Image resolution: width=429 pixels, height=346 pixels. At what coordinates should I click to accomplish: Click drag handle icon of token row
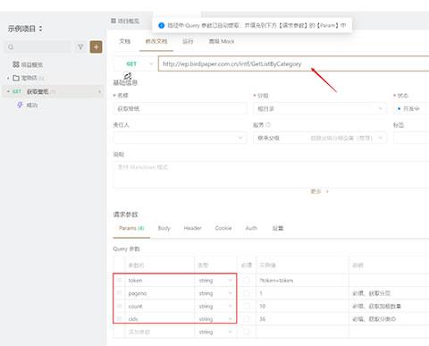[119, 280]
